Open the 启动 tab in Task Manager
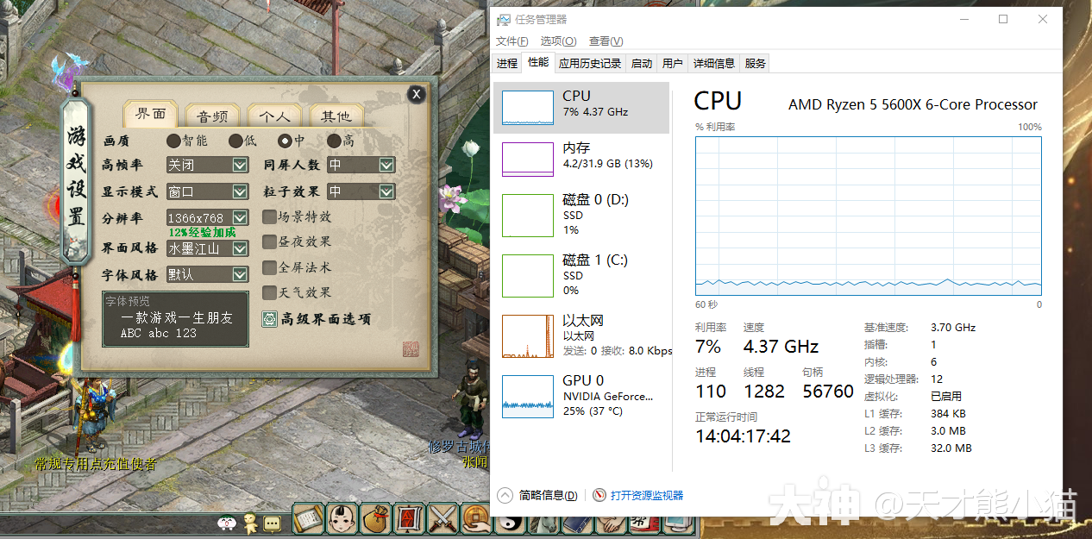This screenshot has width=1092, height=539. 642,63
